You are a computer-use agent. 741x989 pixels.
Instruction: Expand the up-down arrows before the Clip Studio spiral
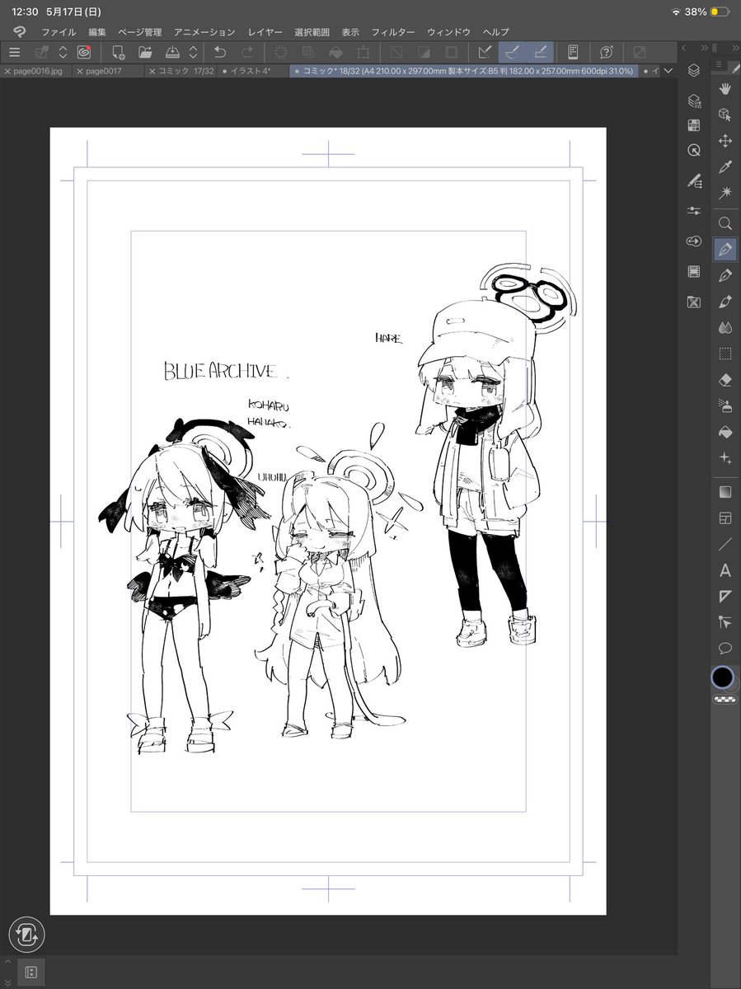click(63, 52)
